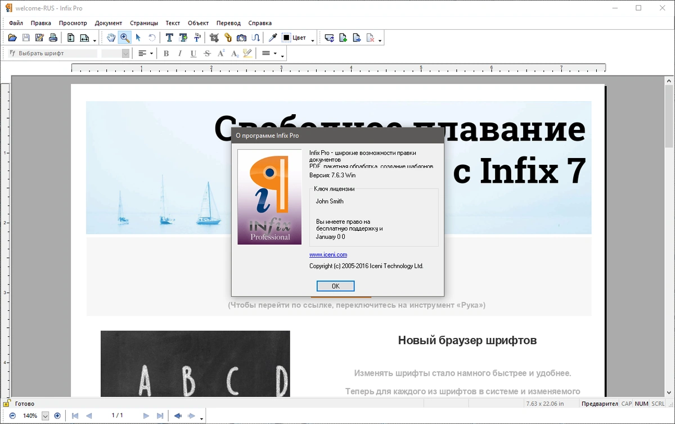Click the Print icon in toolbar

(53, 38)
